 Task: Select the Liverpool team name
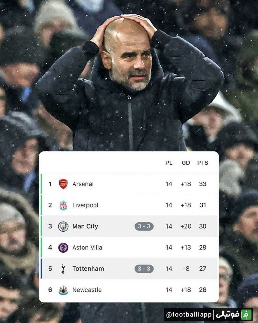tap(85, 205)
